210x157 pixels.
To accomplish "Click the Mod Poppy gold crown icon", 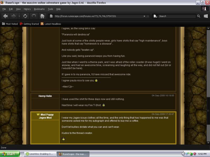I will (38, 114).
